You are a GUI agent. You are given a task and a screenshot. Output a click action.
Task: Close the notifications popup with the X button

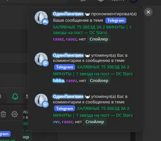click(148, 12)
